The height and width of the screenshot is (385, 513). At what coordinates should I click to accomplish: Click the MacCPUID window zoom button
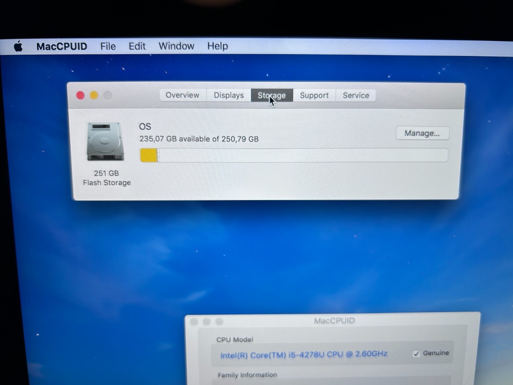coord(219,322)
